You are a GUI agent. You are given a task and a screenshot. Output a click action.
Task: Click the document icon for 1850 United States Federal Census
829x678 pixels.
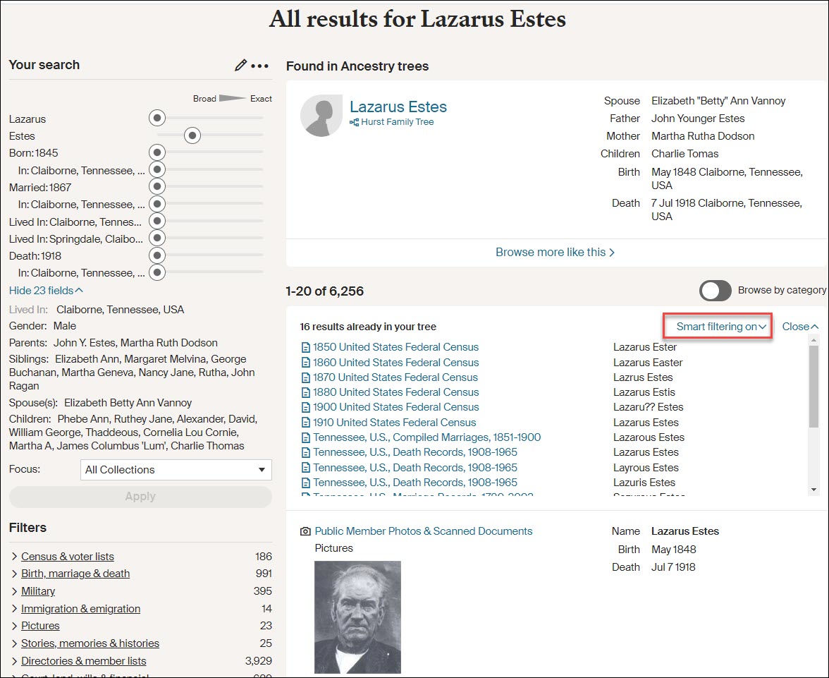[305, 348]
